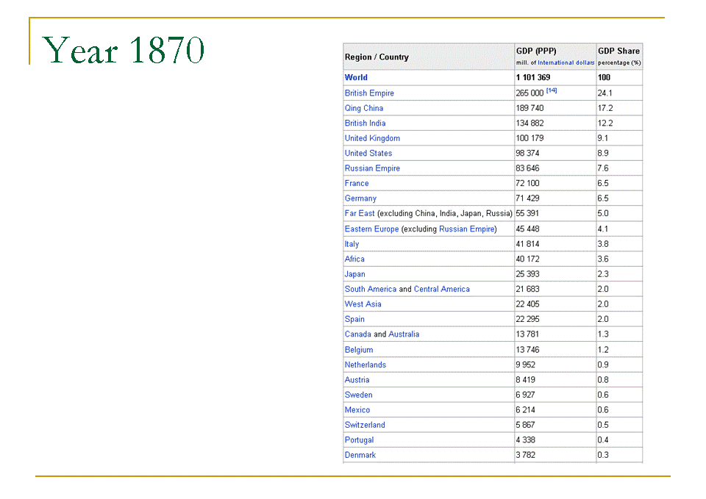Viewport: 706px width, 499px height.
Task: Open the Russian Empire country link
Action: 372,168
